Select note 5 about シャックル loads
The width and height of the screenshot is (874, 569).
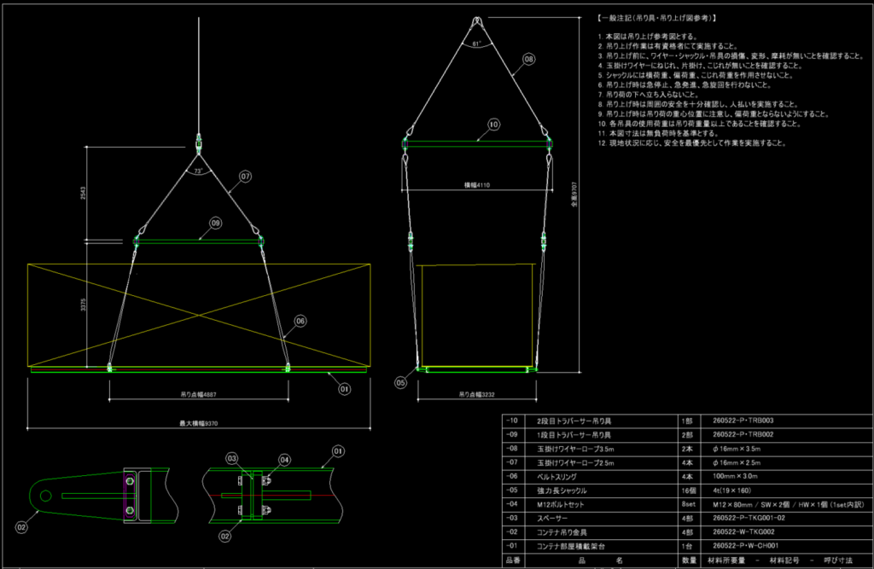[696, 75]
